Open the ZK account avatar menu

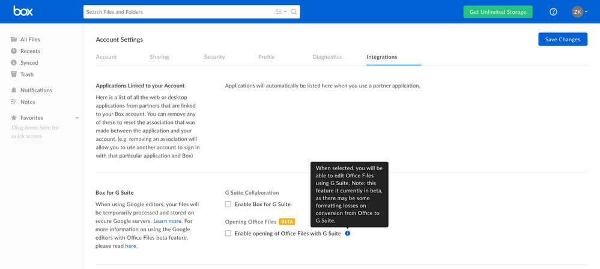pyautogui.click(x=580, y=12)
